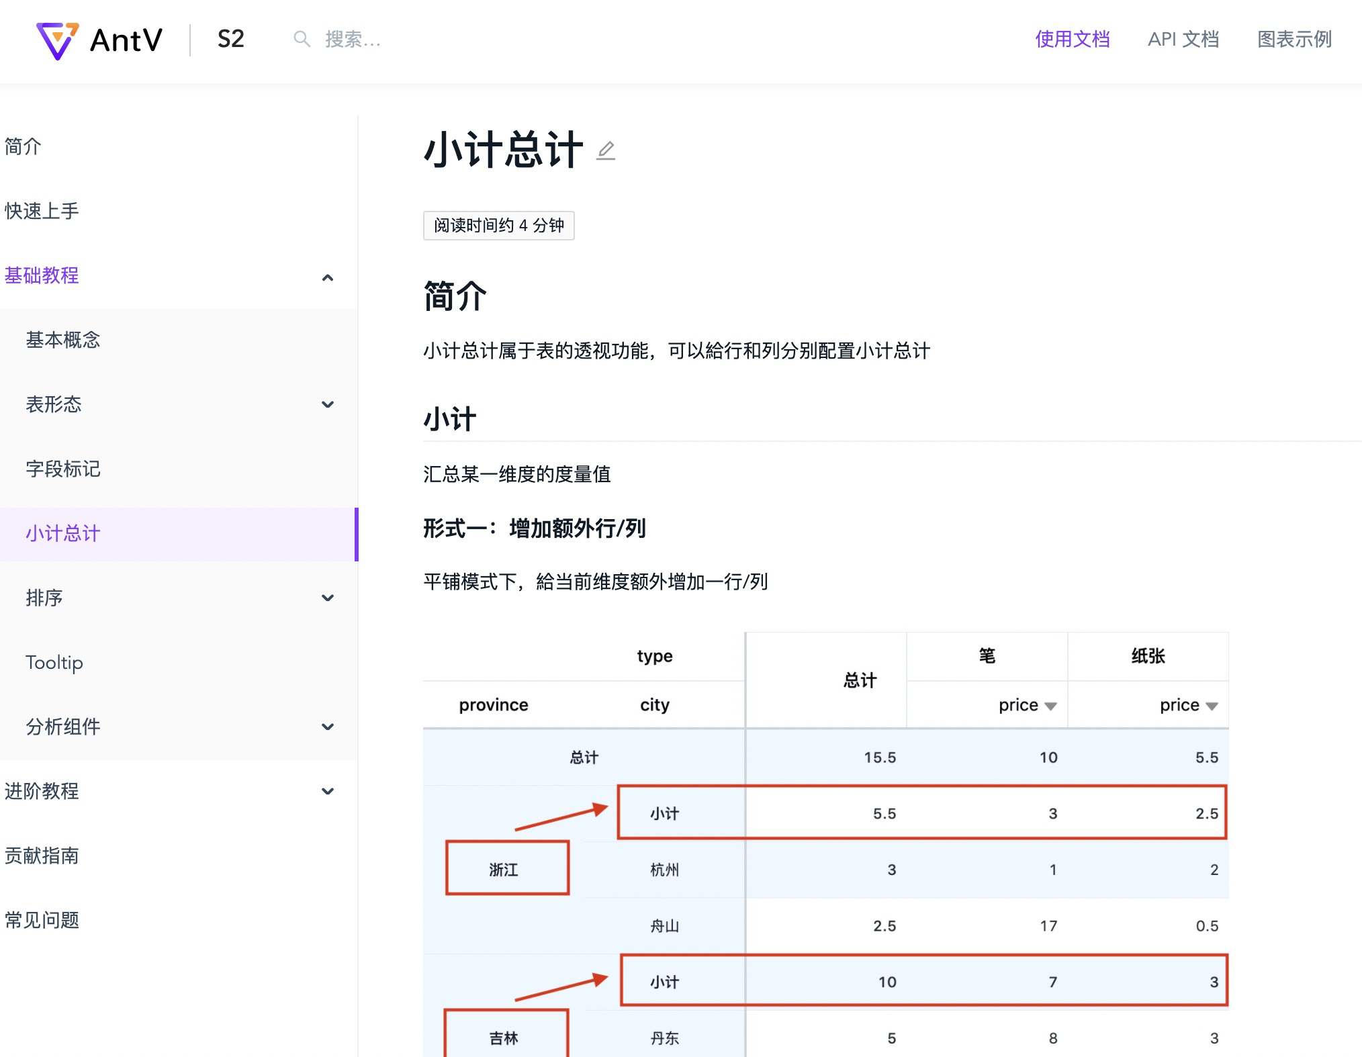Open the 简介 sidebar page
This screenshot has height=1057, width=1362.
21,146
